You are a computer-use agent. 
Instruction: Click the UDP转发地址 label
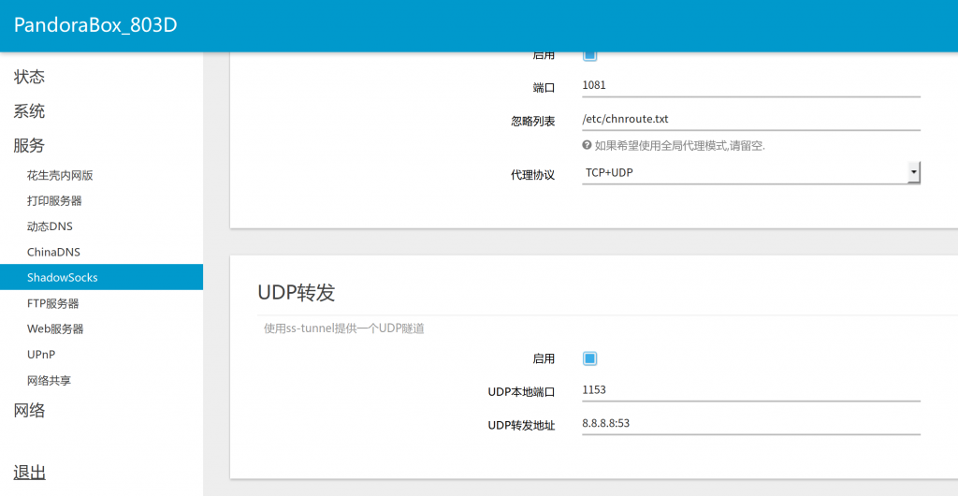click(521, 426)
